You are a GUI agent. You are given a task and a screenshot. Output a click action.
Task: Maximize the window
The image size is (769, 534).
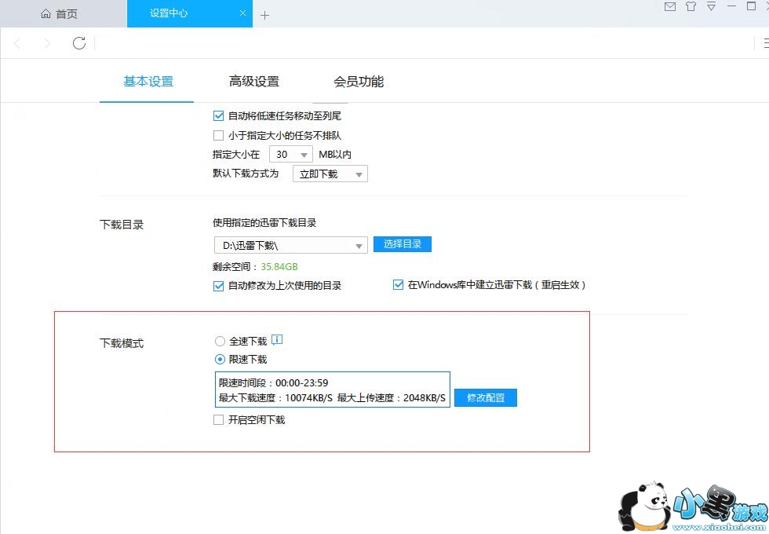(x=751, y=6)
